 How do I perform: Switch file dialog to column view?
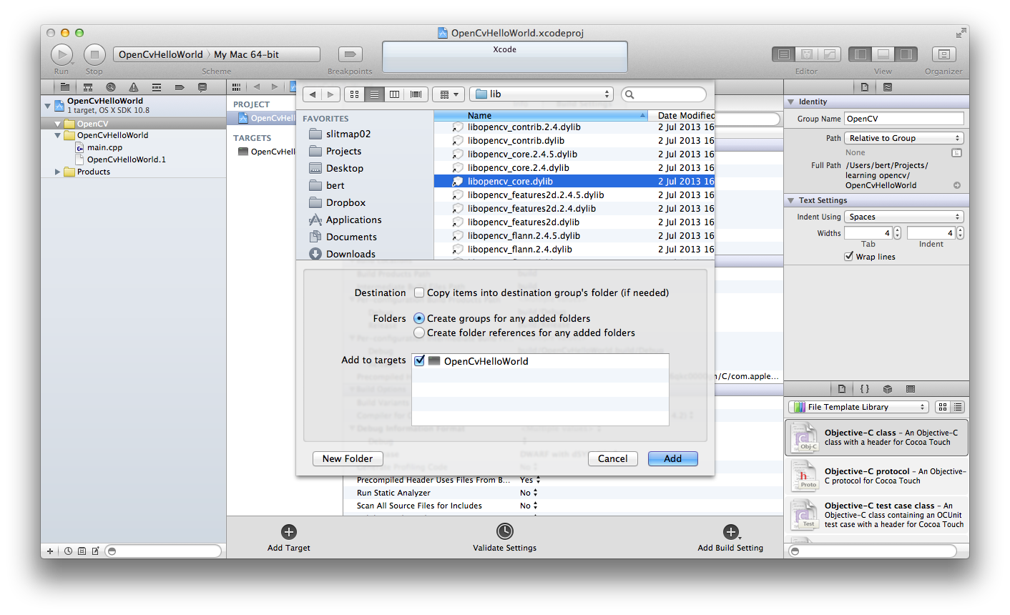click(x=395, y=94)
